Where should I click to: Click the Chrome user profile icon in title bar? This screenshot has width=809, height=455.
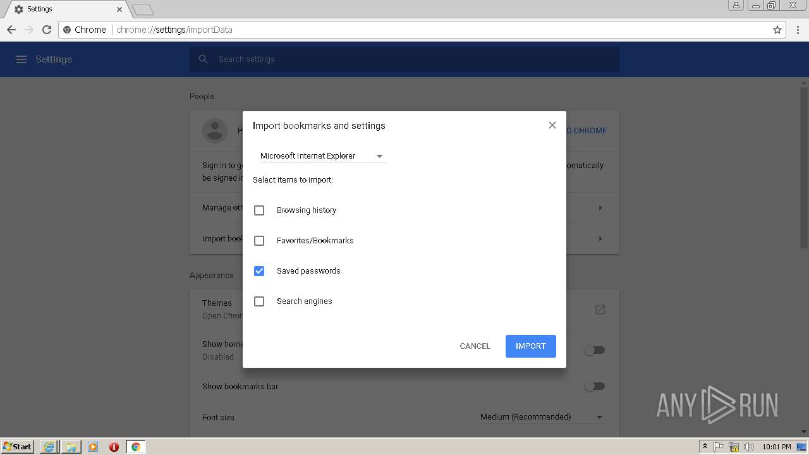point(736,5)
